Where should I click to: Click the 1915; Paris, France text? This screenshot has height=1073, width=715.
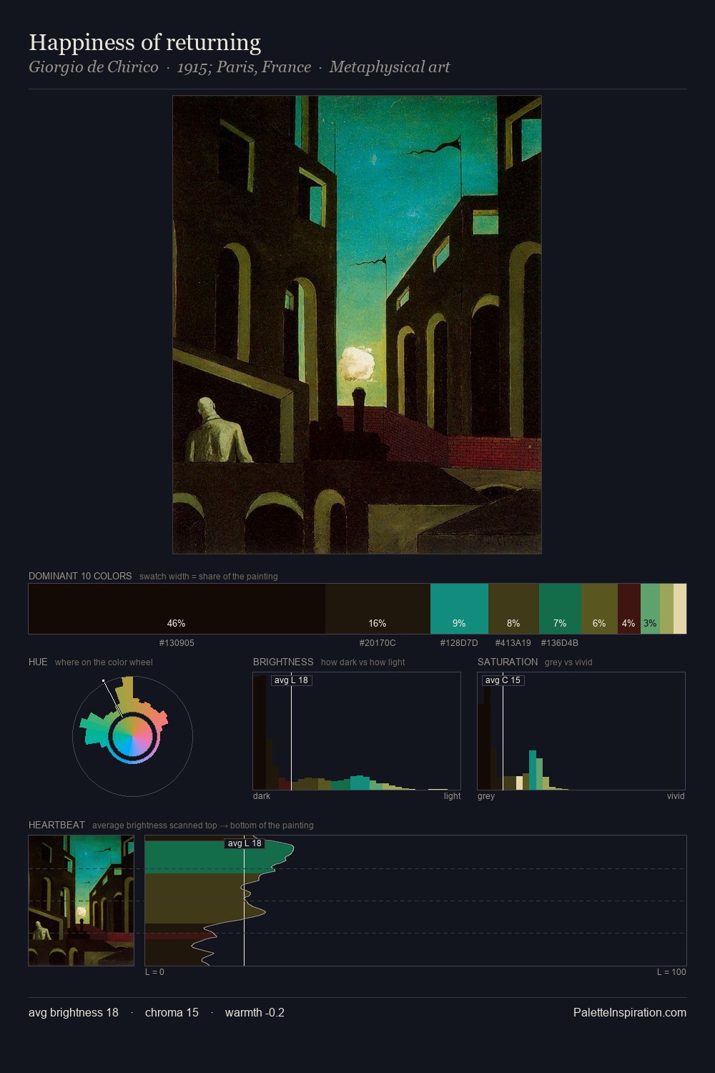click(x=244, y=67)
